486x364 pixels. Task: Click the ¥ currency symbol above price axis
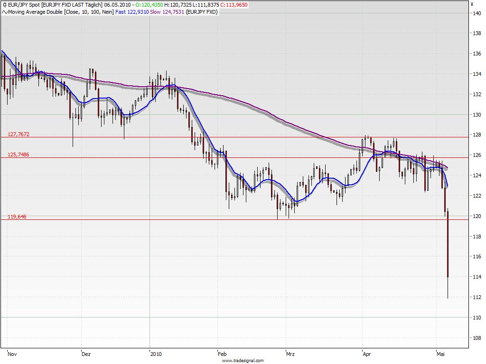pyautogui.click(x=472, y=4)
